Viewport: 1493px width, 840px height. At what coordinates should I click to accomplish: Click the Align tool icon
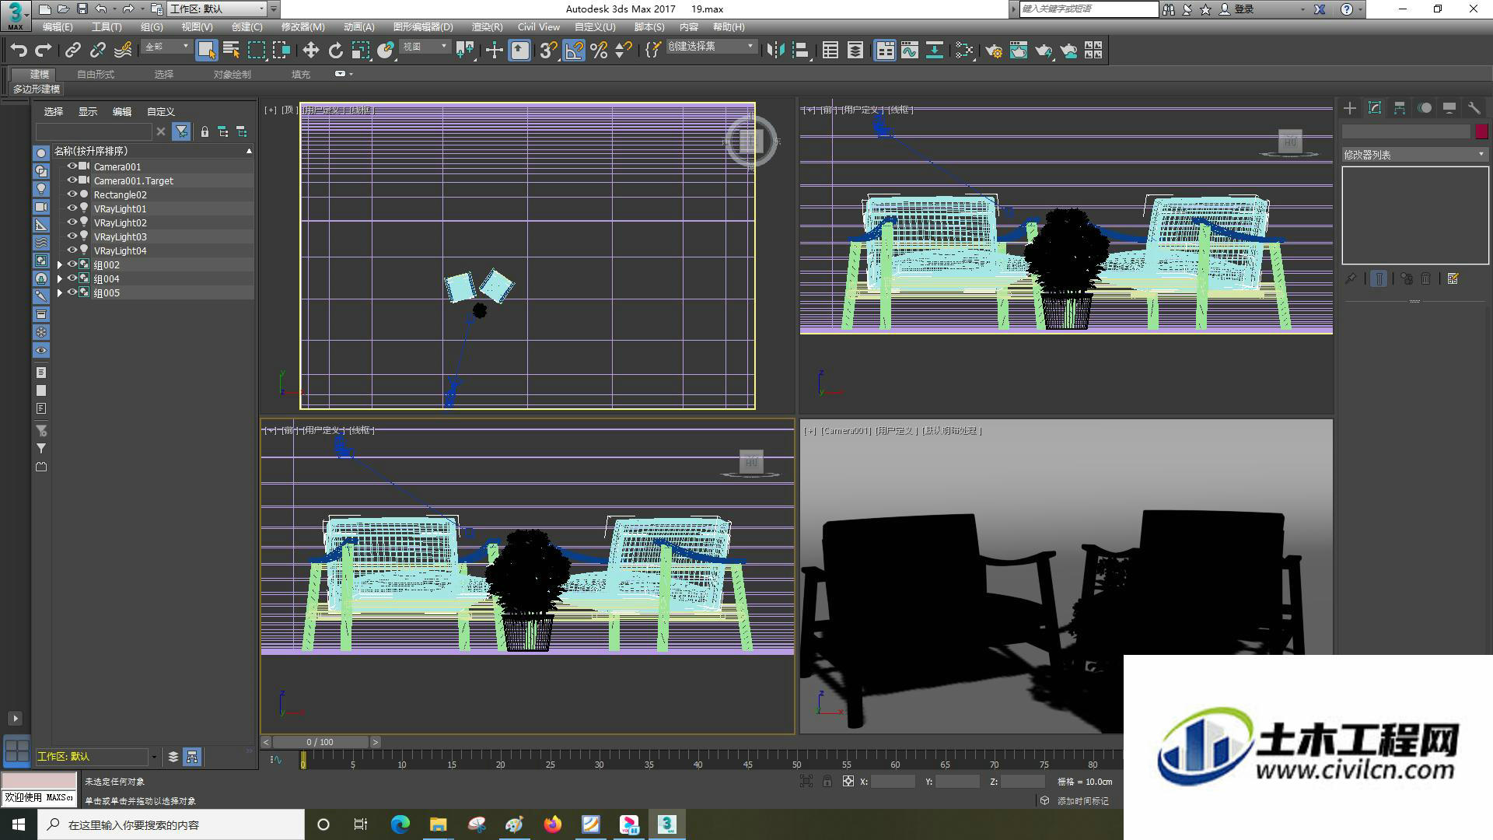(x=800, y=51)
